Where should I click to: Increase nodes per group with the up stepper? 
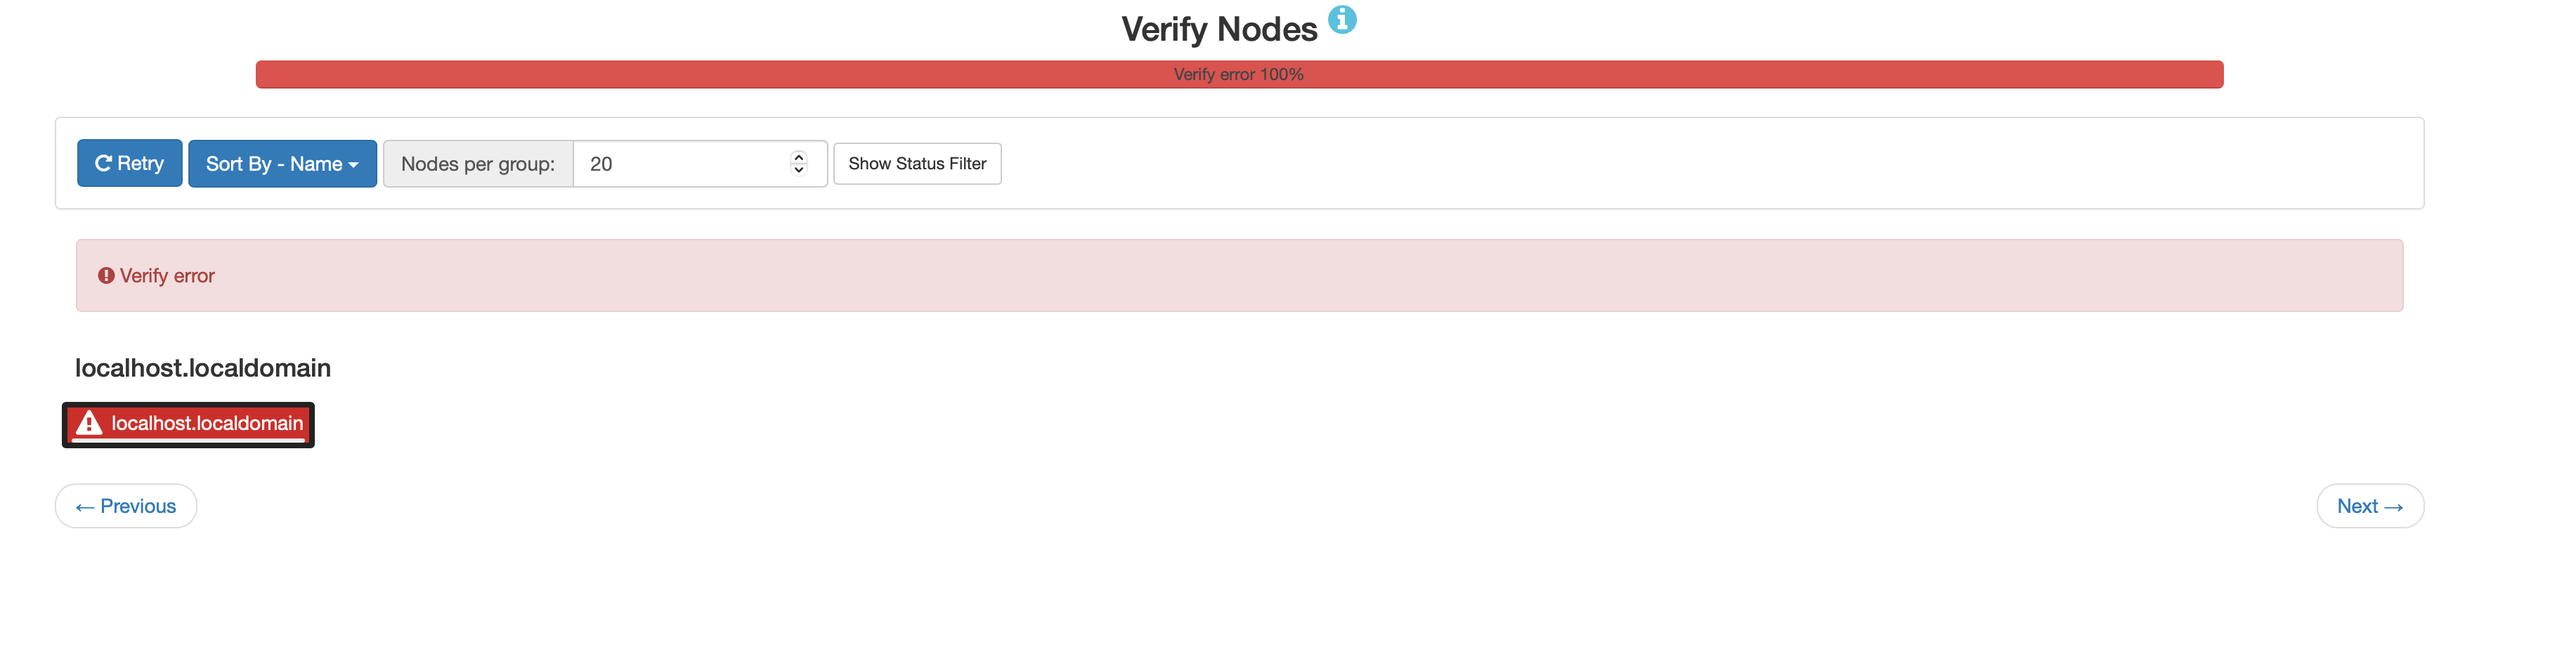click(x=798, y=156)
